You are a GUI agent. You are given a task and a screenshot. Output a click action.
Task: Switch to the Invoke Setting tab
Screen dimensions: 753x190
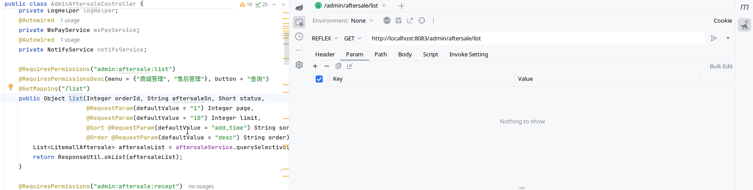pos(469,54)
